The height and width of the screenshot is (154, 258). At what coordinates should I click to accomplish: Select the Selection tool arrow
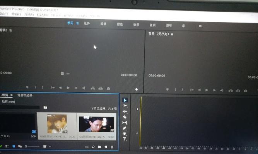[125, 100]
